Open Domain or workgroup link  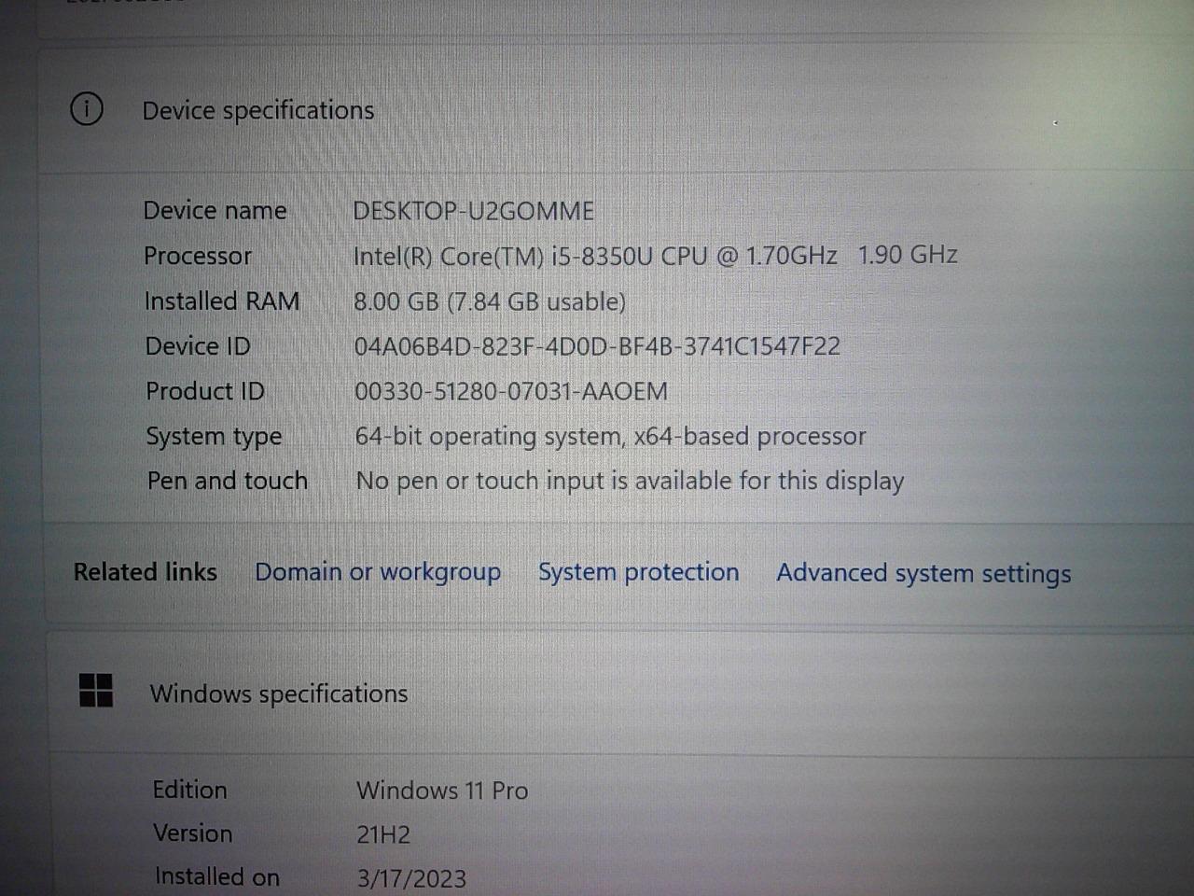point(378,572)
